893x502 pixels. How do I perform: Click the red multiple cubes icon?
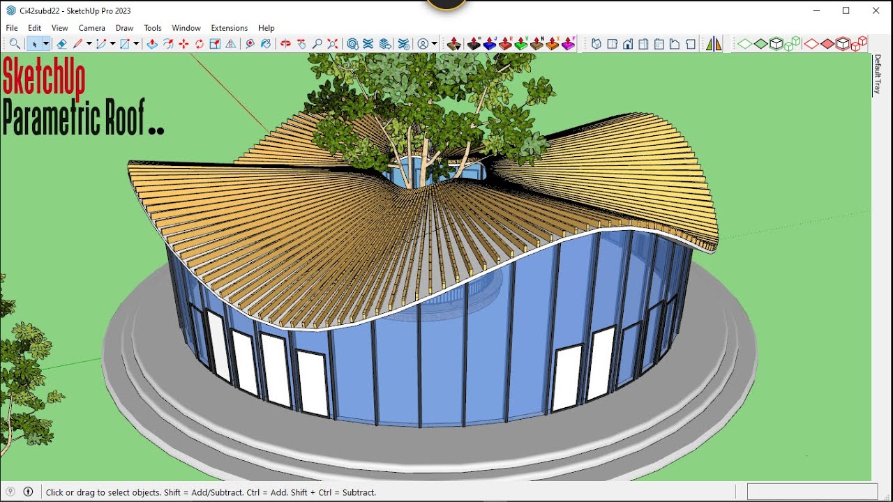(859, 43)
